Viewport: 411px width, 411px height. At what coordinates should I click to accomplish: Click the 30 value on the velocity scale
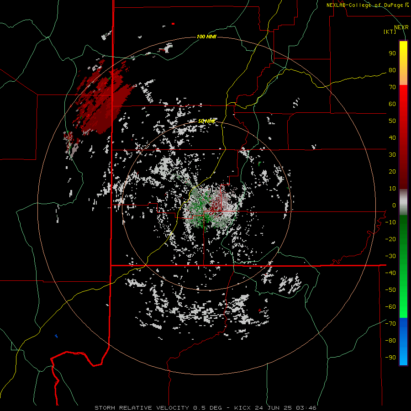click(x=392, y=155)
